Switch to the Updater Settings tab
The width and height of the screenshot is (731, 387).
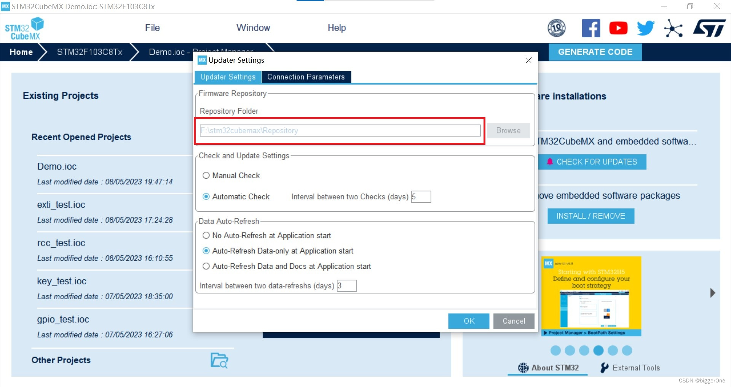point(228,77)
